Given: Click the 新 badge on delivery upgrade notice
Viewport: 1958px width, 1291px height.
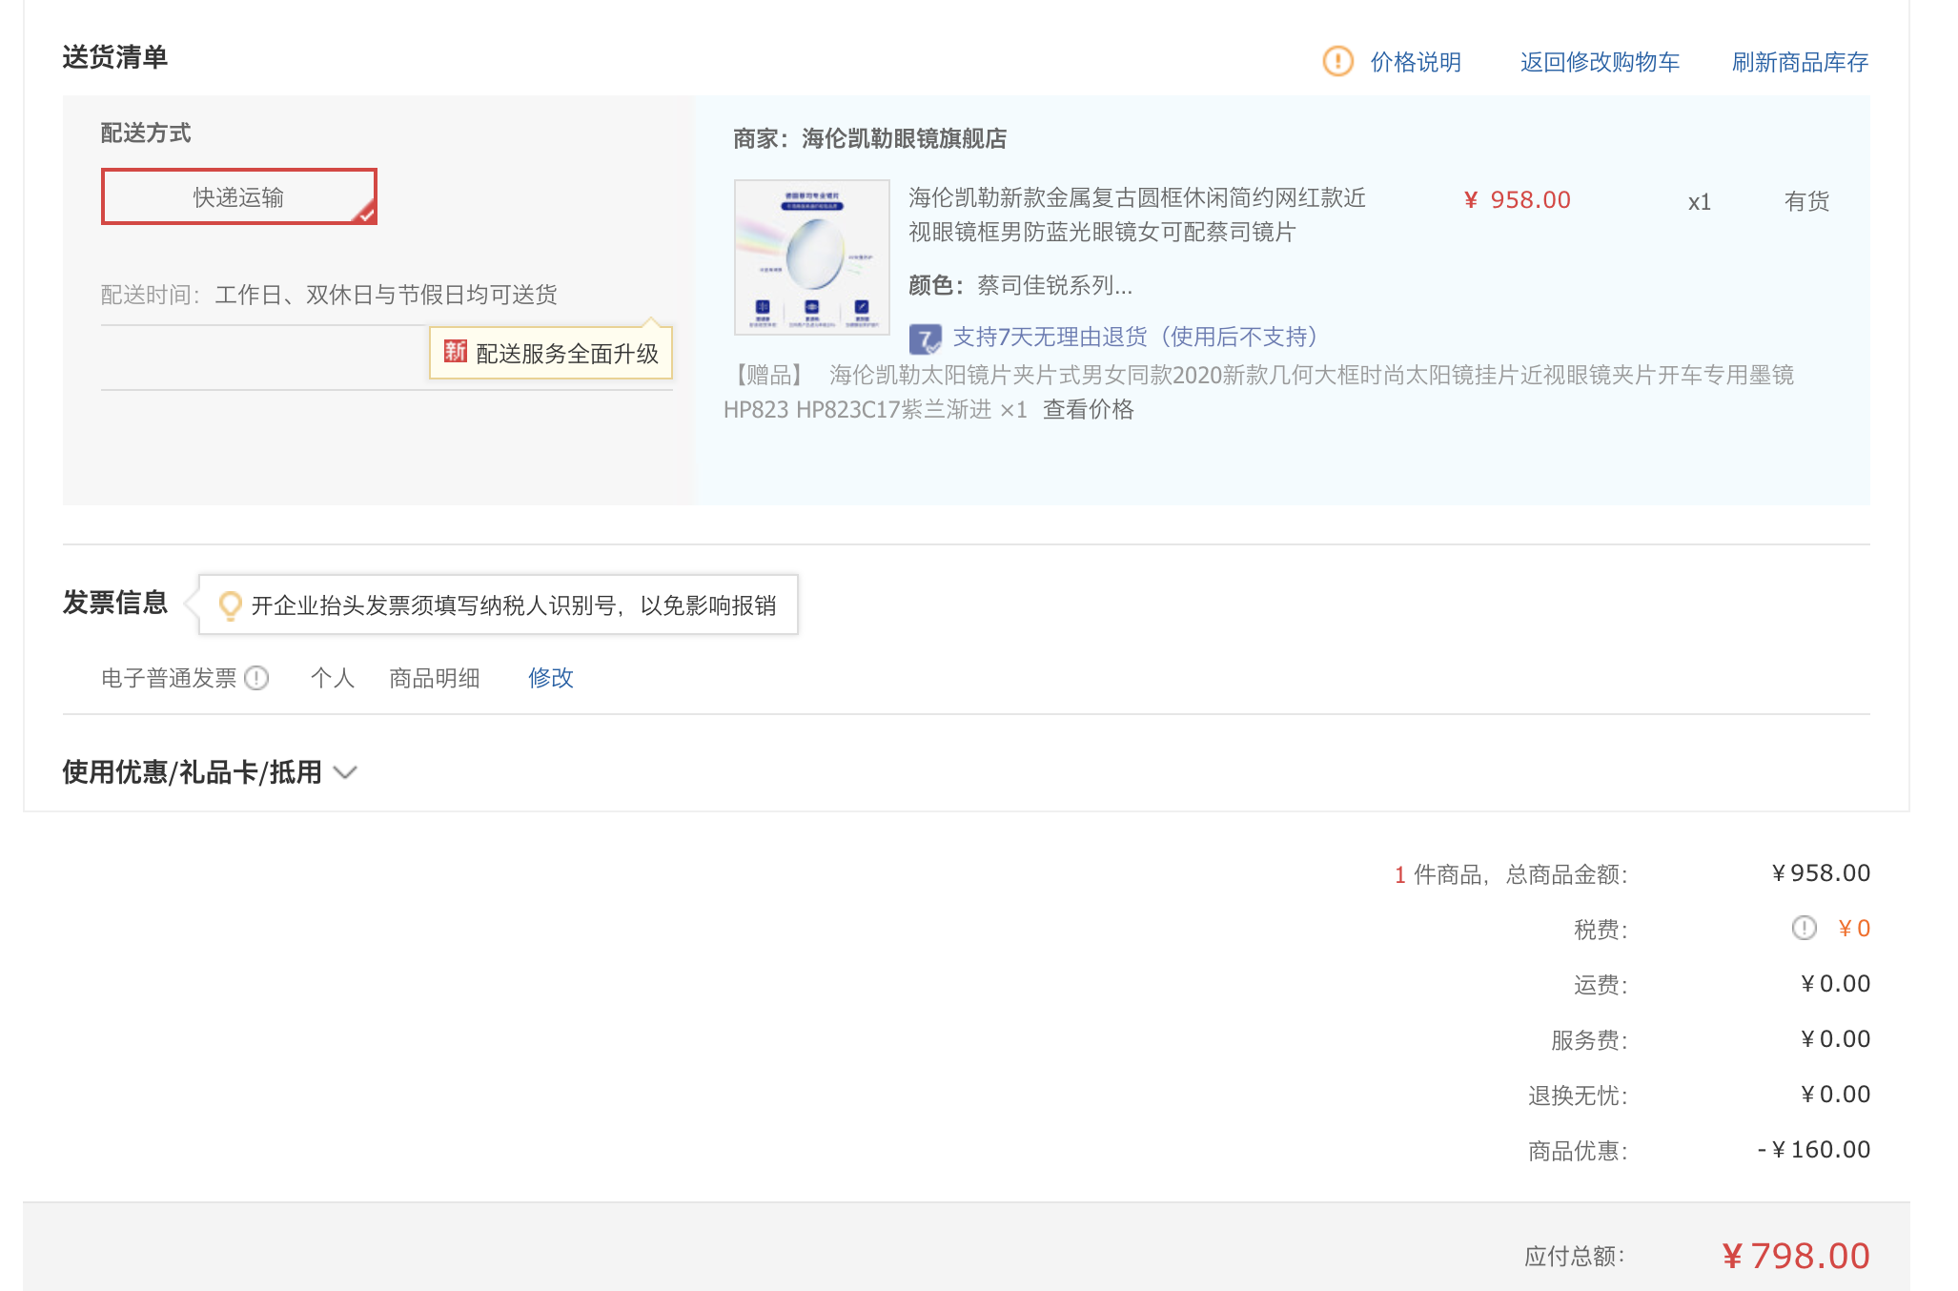Looking at the screenshot, I should 455,352.
